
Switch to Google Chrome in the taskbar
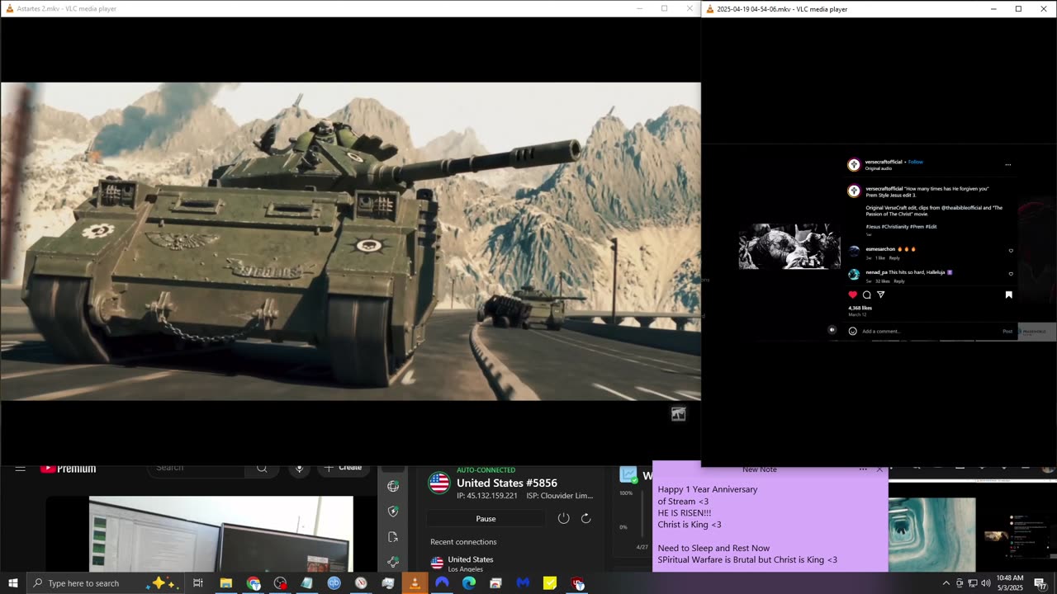coord(254,583)
